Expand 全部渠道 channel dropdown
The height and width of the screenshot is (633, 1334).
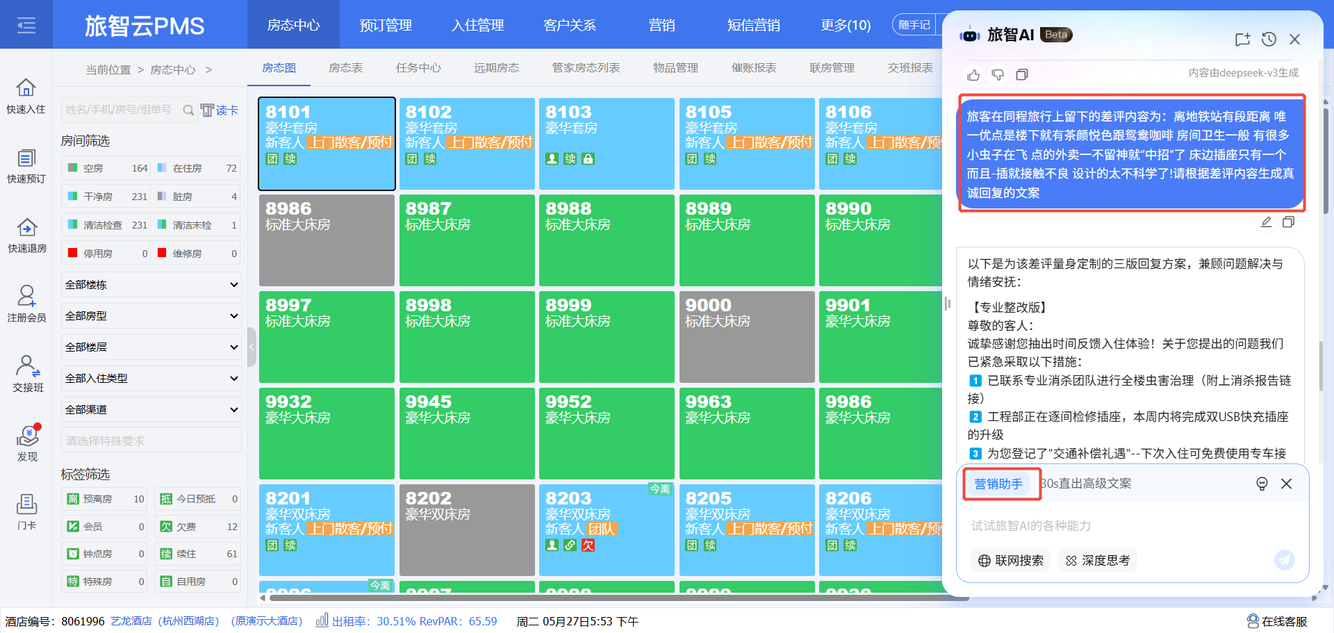point(151,410)
